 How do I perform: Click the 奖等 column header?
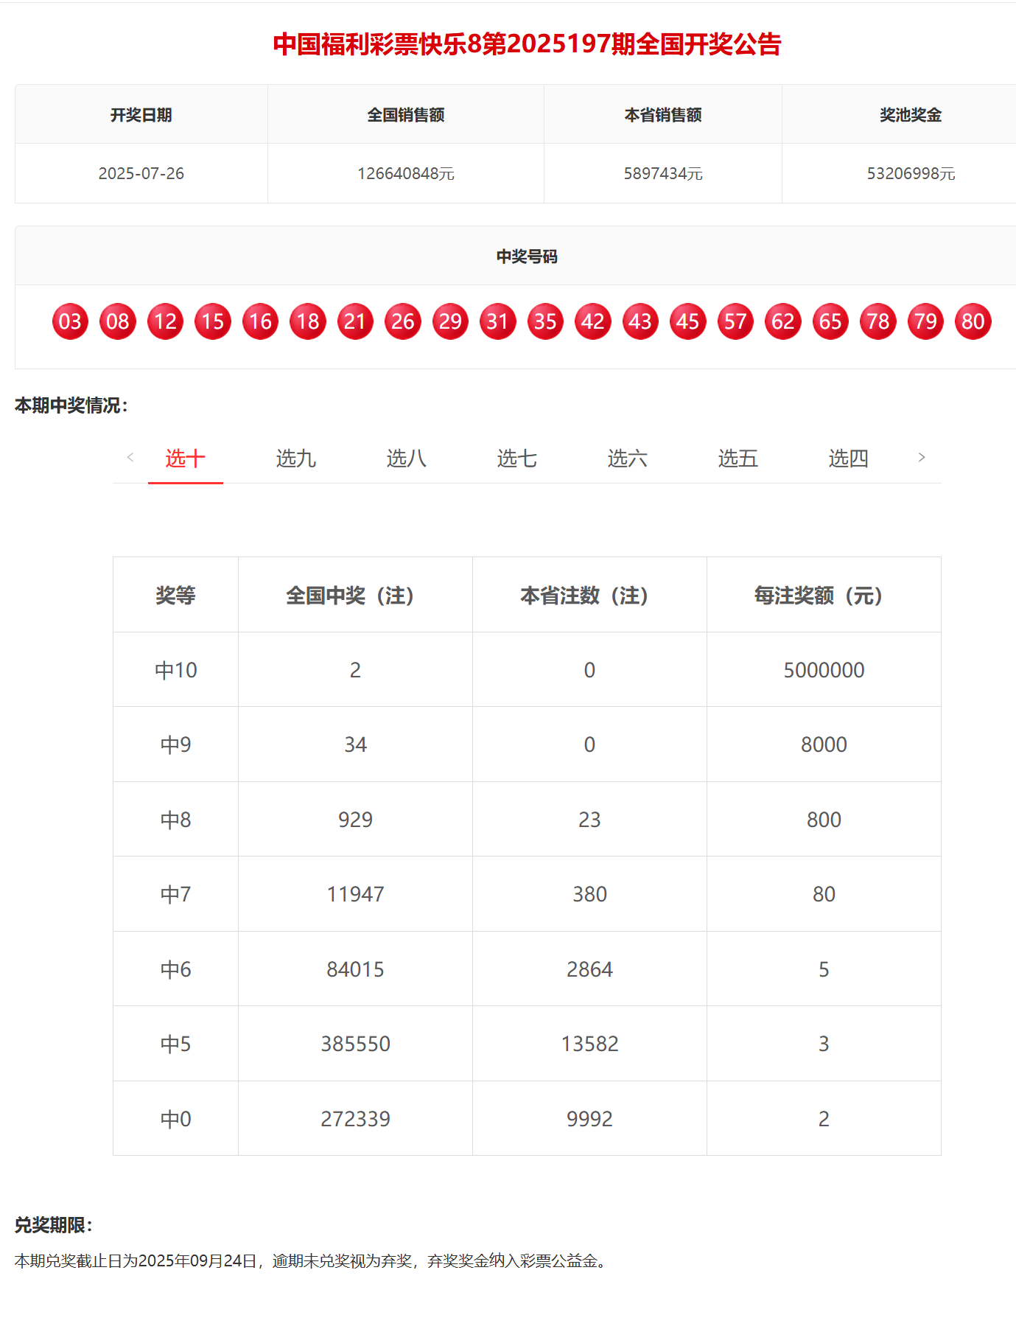(x=175, y=595)
